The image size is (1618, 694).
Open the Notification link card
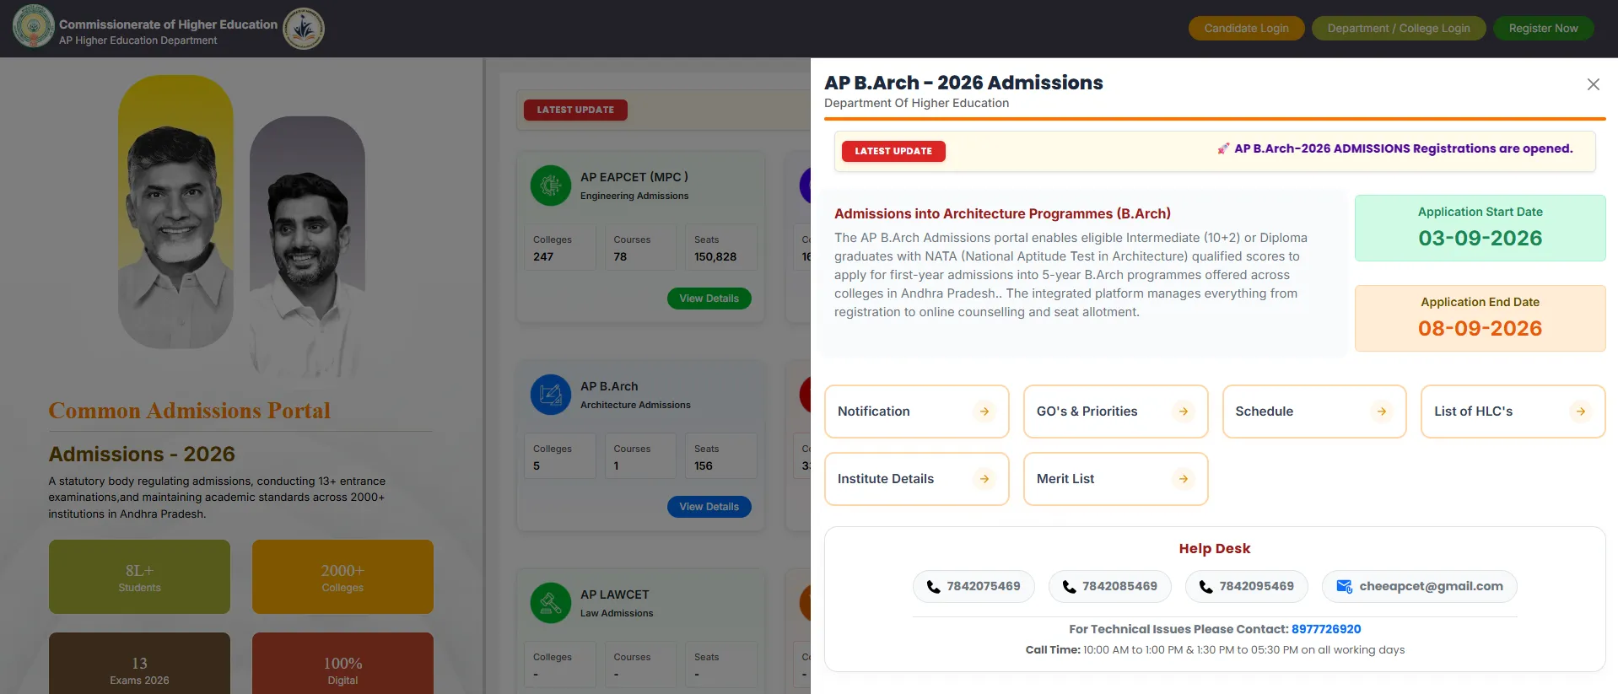[x=917, y=412]
